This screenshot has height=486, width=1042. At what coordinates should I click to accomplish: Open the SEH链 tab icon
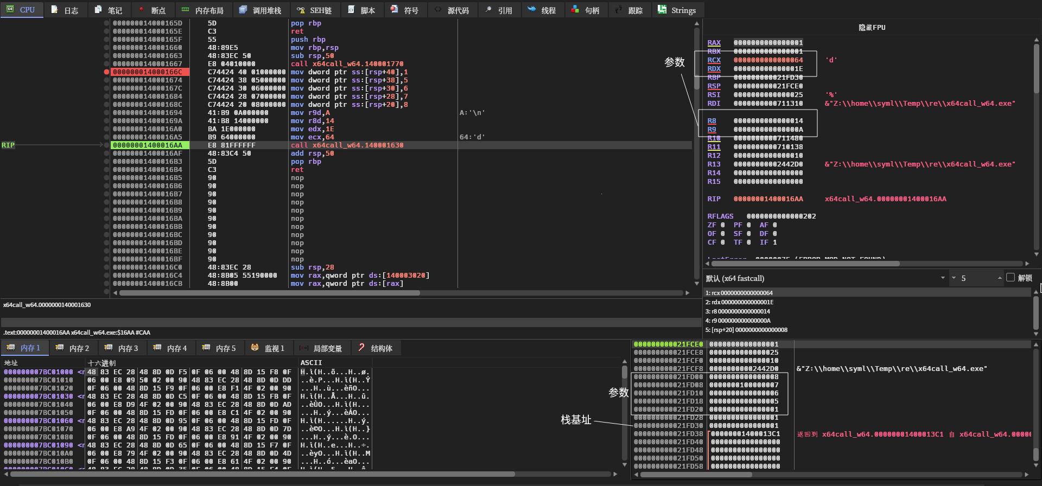[x=301, y=10]
